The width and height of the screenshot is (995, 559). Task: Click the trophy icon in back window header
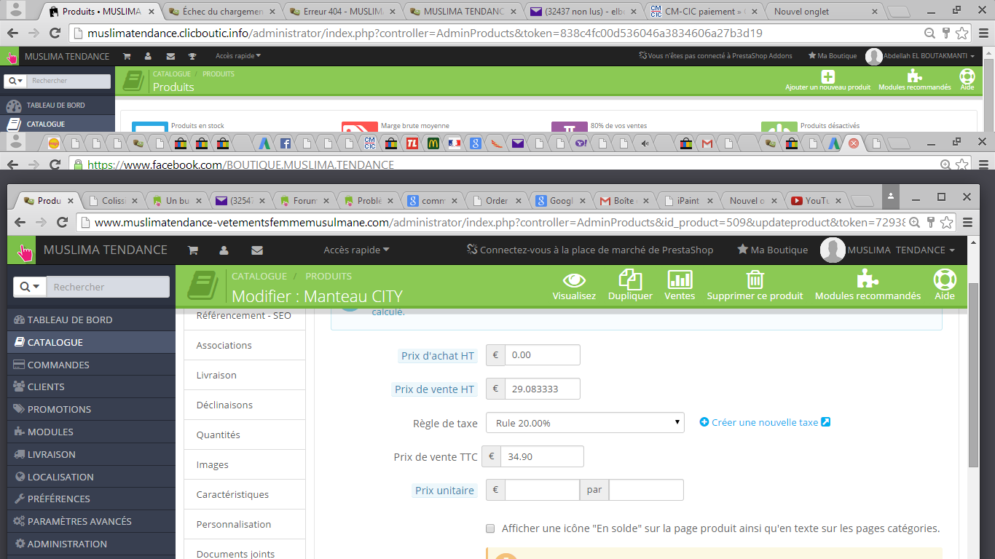pos(192,56)
